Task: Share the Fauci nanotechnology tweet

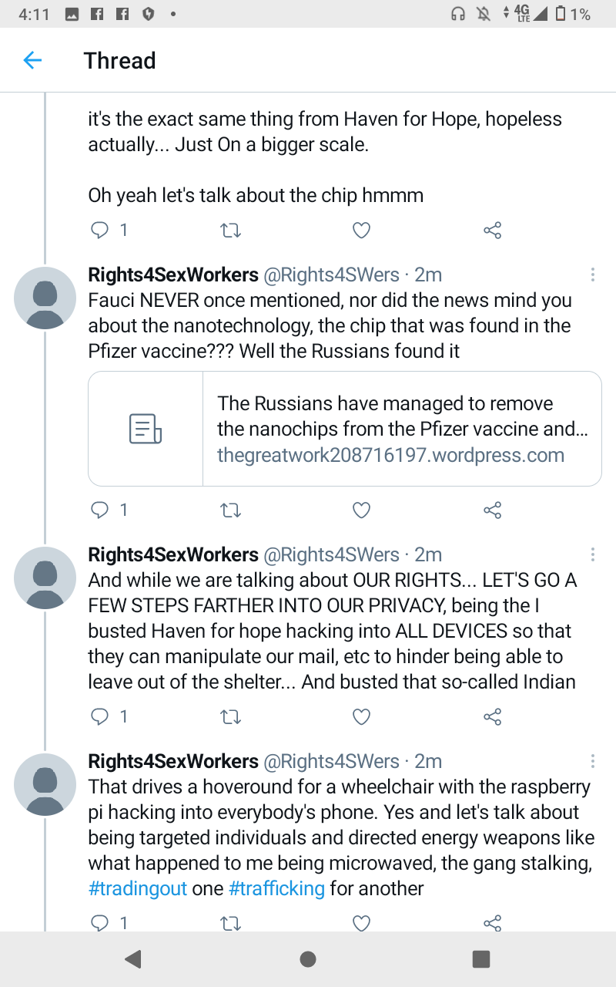Action: click(492, 510)
